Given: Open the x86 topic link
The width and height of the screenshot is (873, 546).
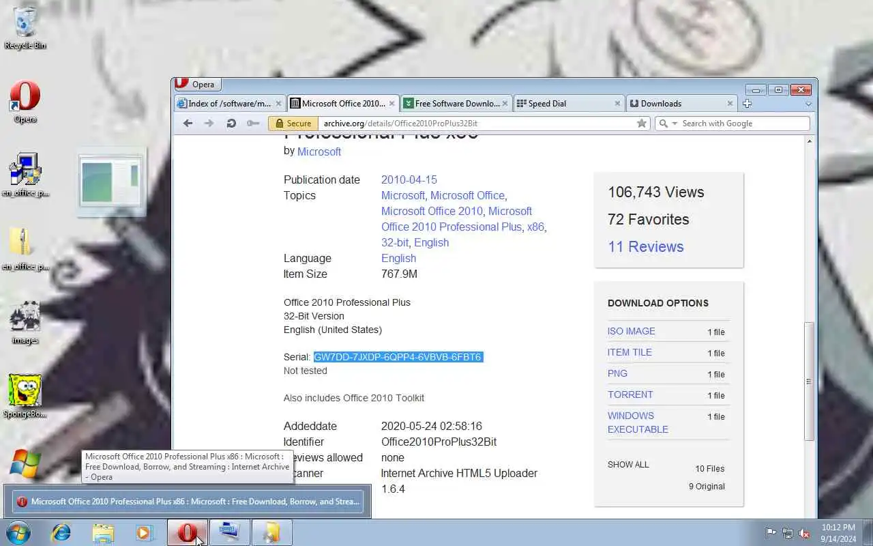Looking at the screenshot, I should pyautogui.click(x=535, y=227).
